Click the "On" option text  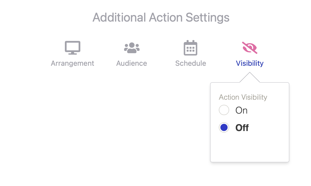click(241, 110)
